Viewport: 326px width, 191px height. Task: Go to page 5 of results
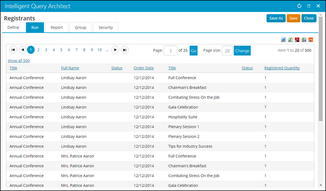tap(61, 50)
